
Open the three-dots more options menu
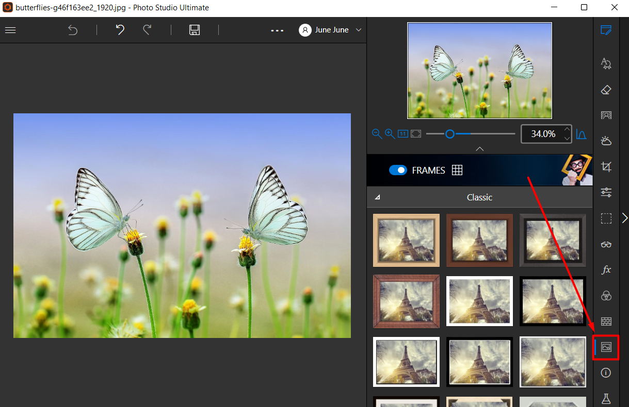(278, 30)
